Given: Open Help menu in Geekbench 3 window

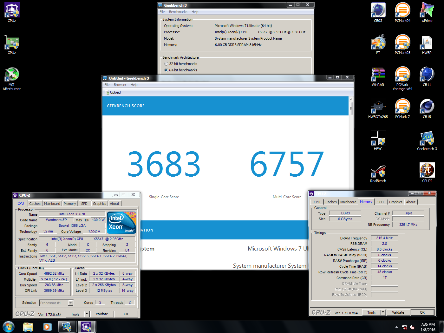Looking at the screenshot, I should 195,12.
